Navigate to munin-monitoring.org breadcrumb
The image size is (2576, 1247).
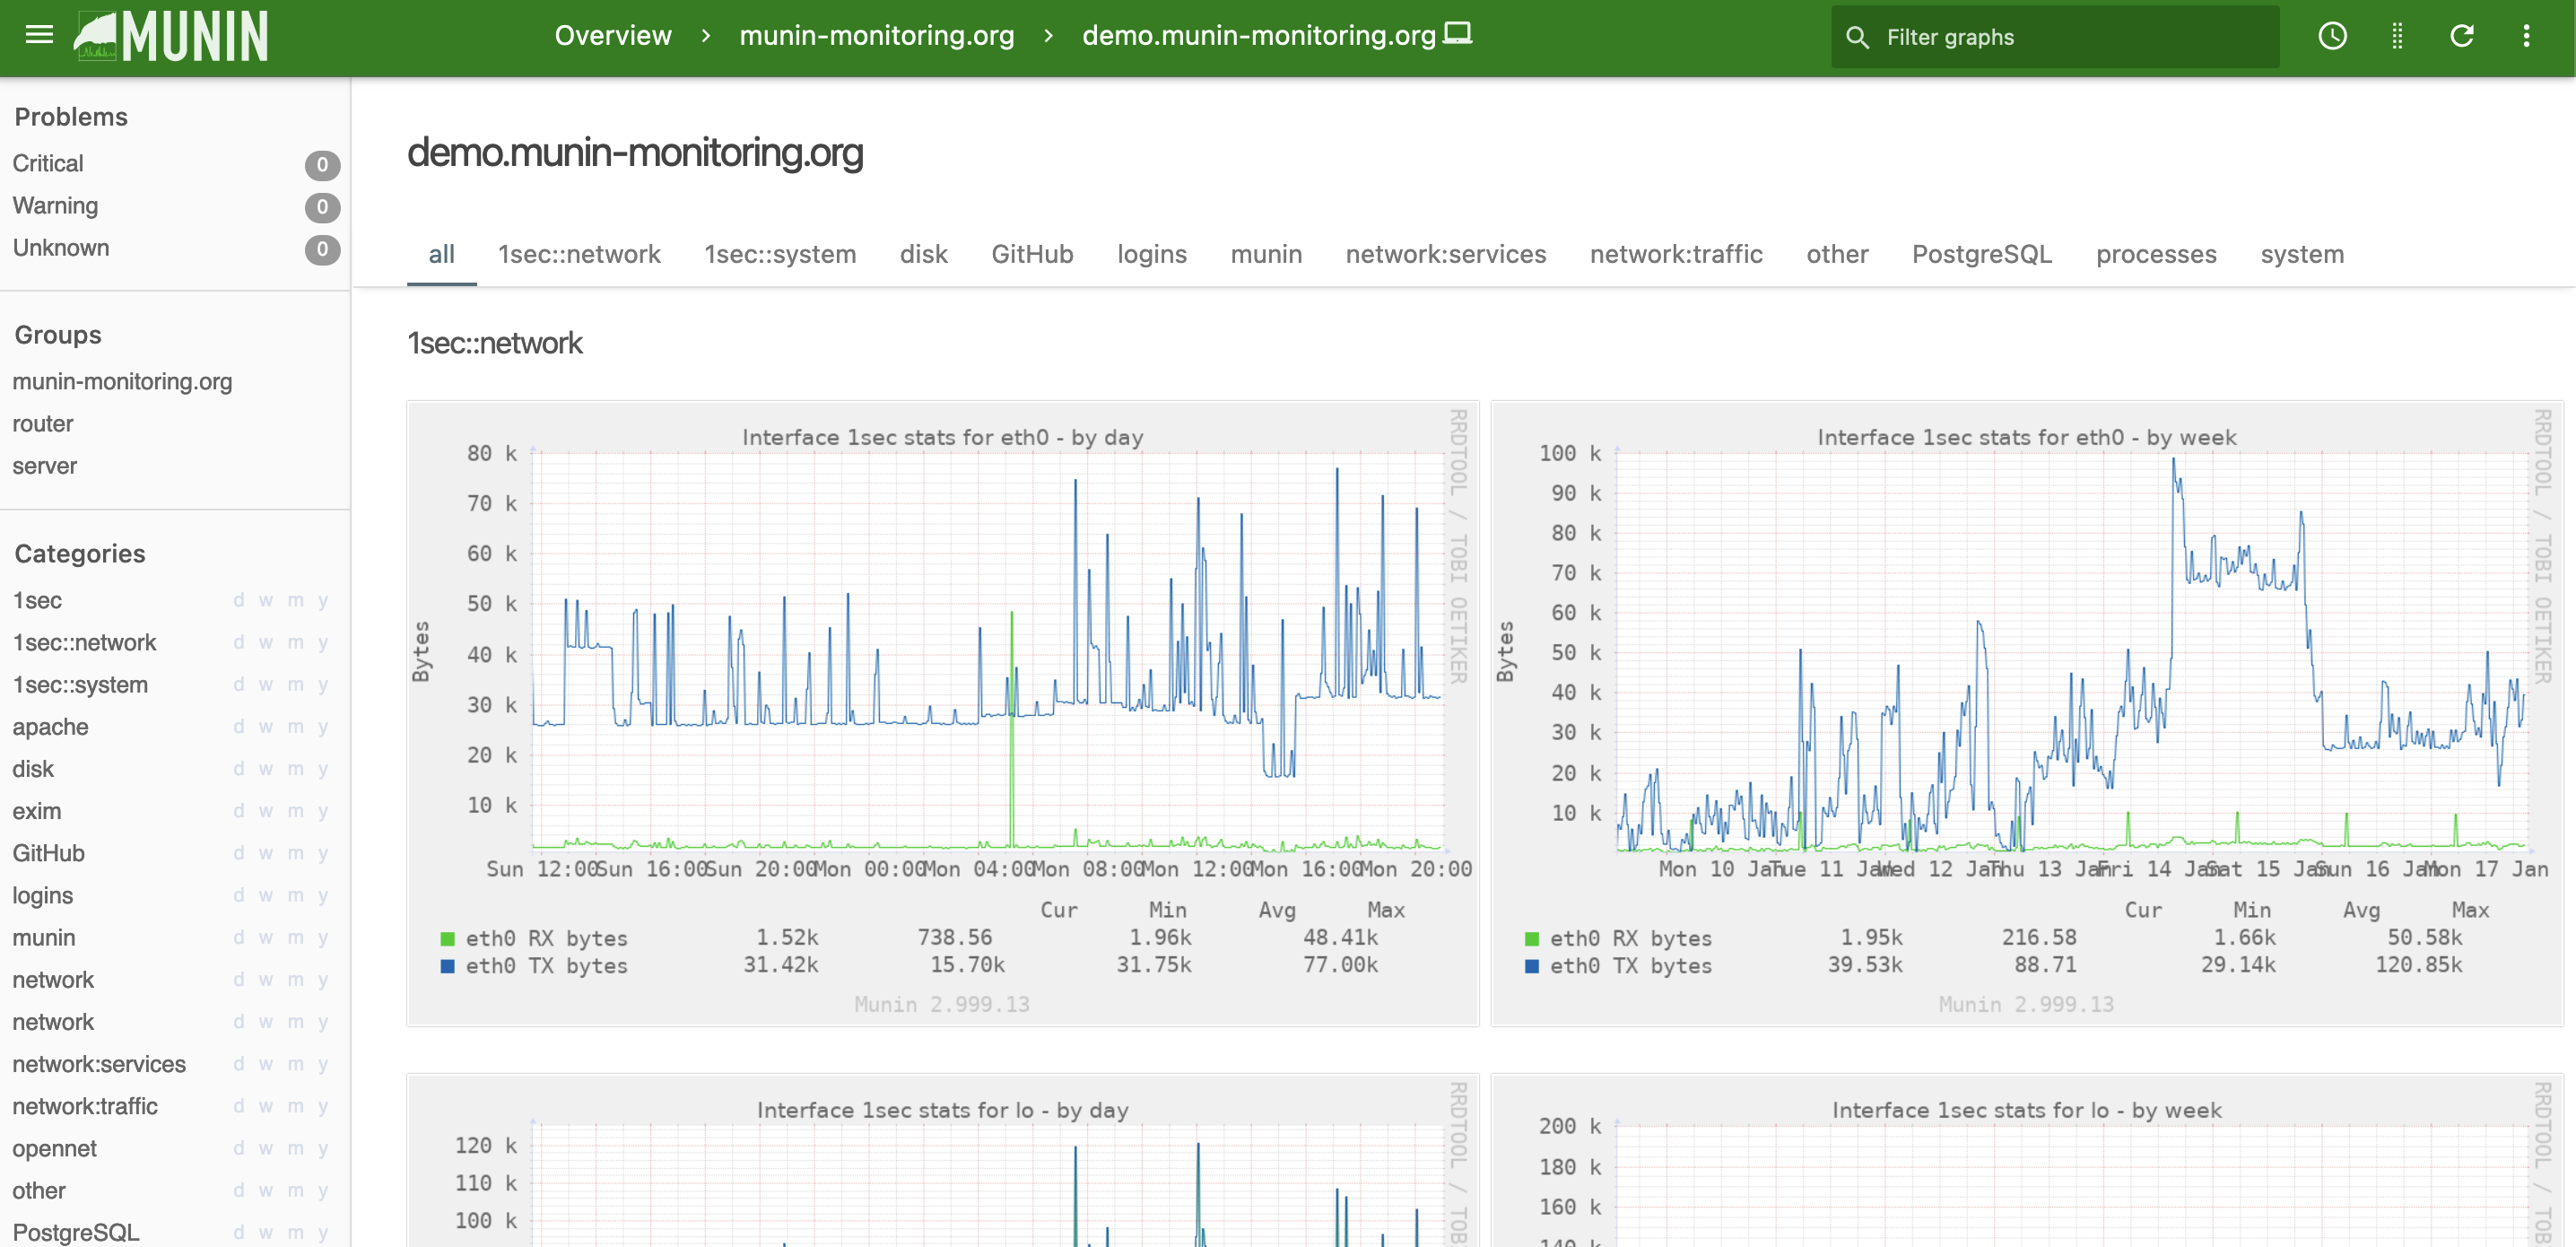[x=877, y=36]
